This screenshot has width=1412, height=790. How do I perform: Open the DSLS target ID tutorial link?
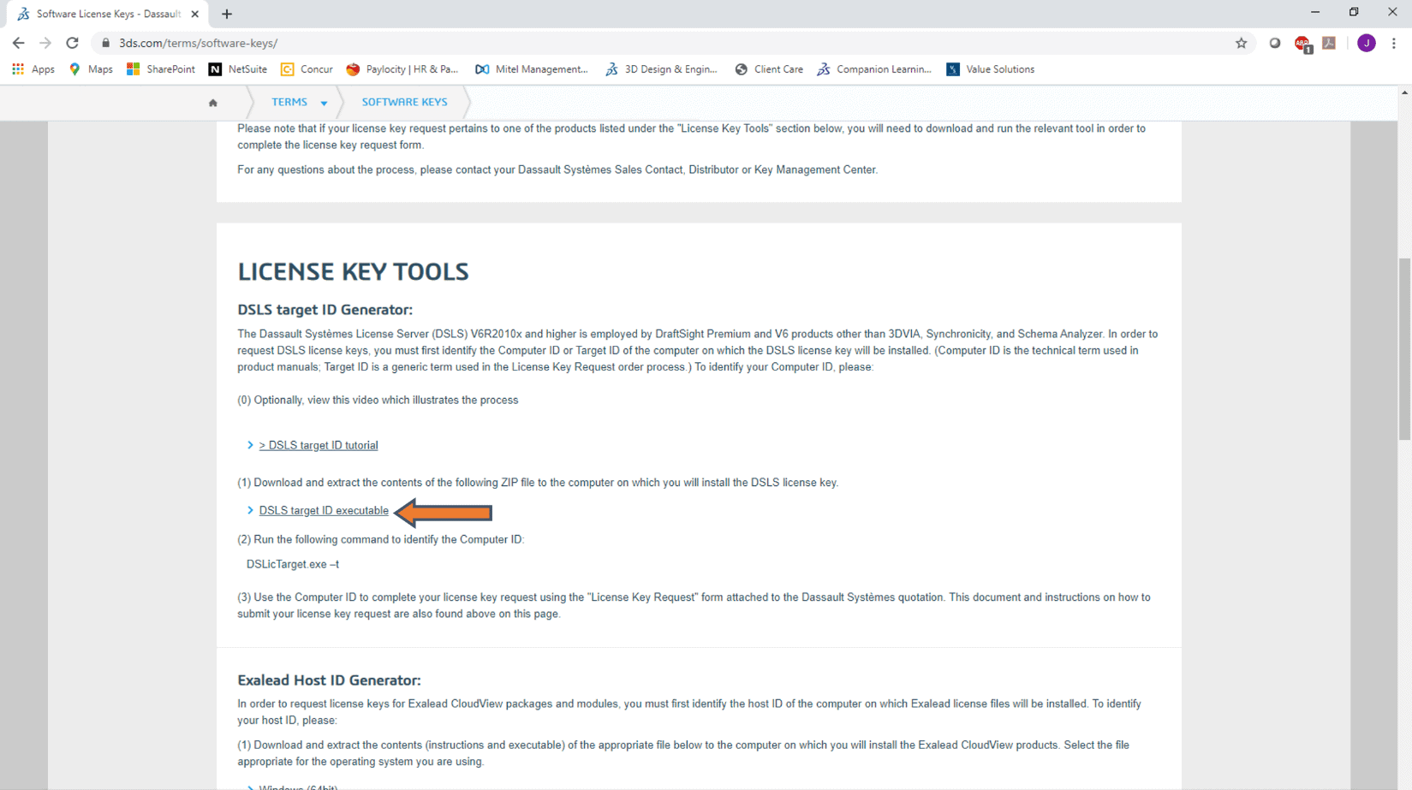tap(319, 445)
